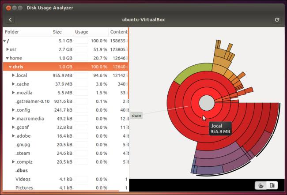Go back using the header back arrow
This screenshot has width=287, height=195.
[x=10, y=20]
